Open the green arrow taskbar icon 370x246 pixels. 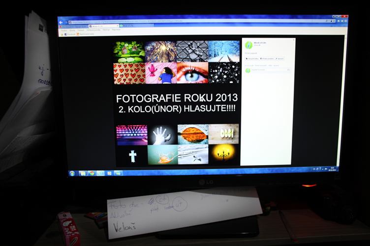(118, 173)
